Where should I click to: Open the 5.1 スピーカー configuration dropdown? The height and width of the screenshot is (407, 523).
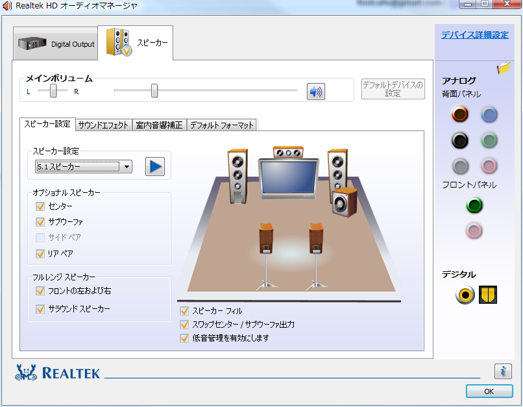84,166
